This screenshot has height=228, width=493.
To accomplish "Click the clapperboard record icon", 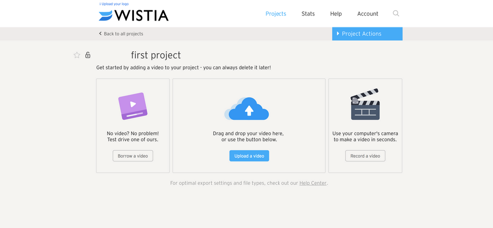I will coord(365,105).
